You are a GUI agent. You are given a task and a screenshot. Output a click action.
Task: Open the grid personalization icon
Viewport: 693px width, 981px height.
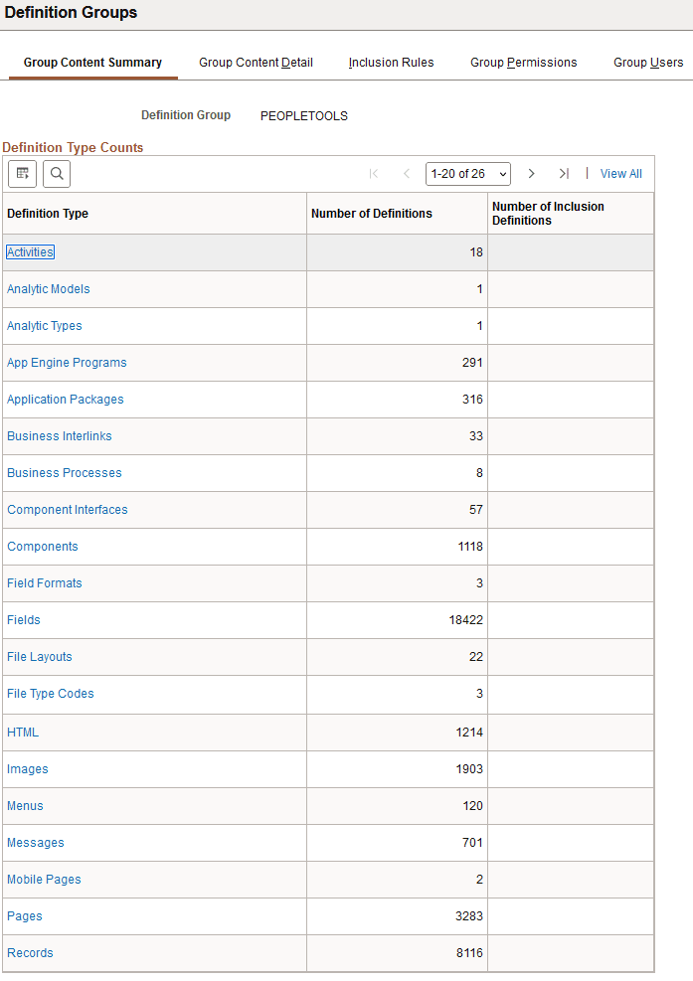point(22,174)
